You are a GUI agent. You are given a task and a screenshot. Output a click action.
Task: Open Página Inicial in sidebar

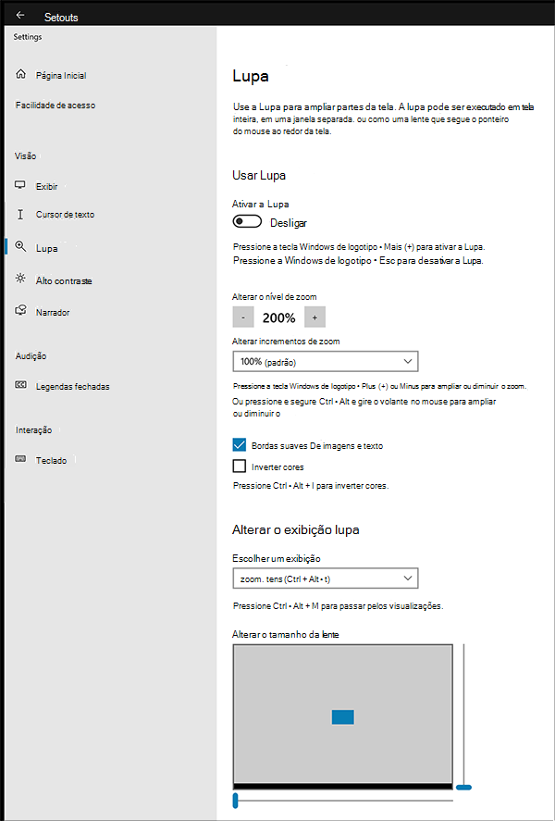pyautogui.click(x=61, y=75)
